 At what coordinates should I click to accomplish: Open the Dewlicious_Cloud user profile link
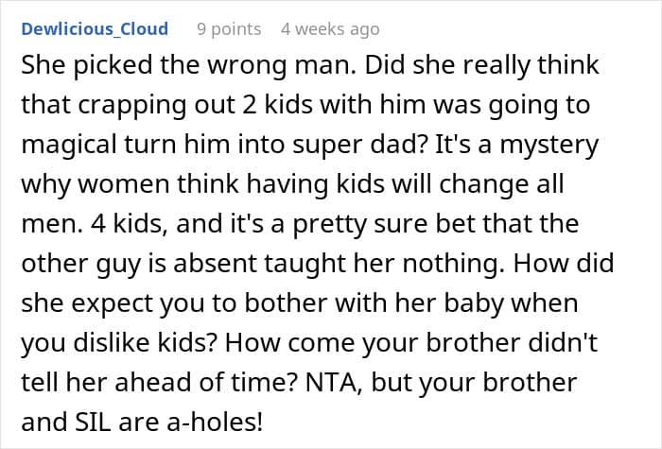click(x=95, y=29)
